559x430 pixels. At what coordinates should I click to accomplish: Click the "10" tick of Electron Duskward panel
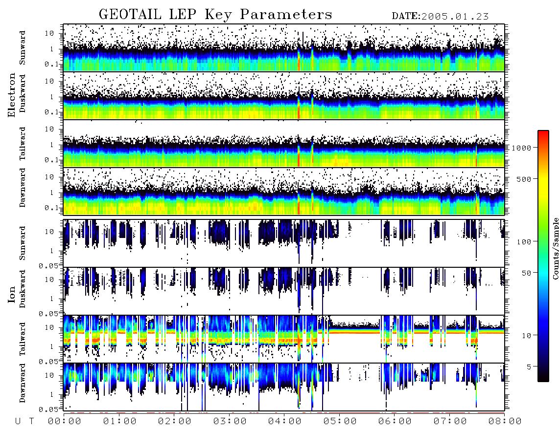coord(49,81)
